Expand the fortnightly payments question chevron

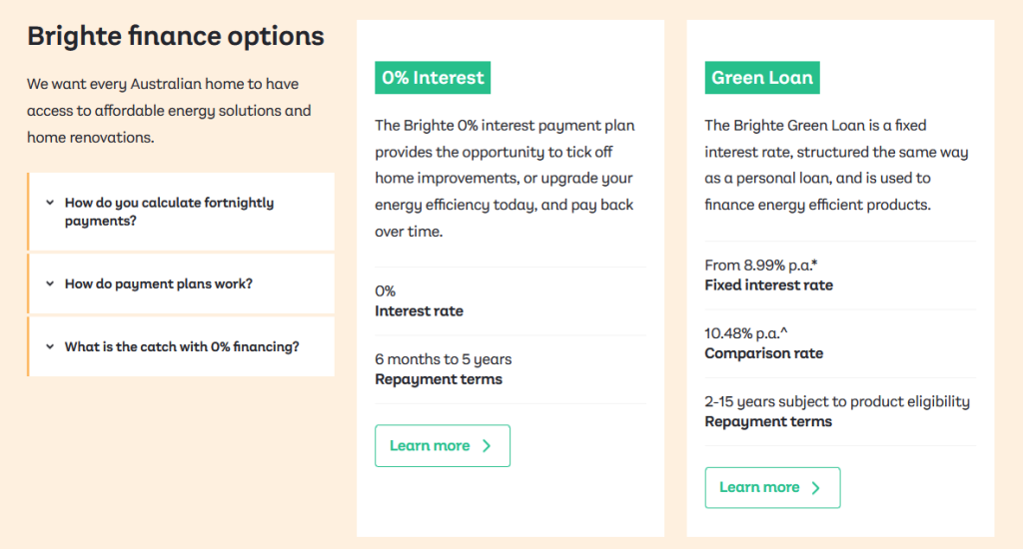point(49,202)
